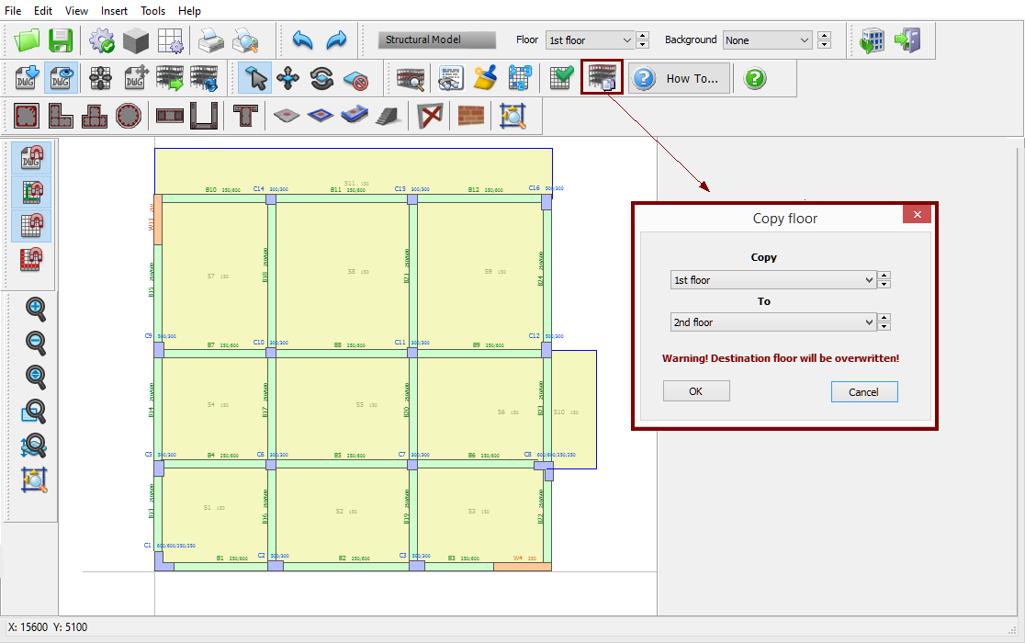Toggle grid snap magnet icon
Viewport: 1025px width, 643px height.
click(x=31, y=226)
